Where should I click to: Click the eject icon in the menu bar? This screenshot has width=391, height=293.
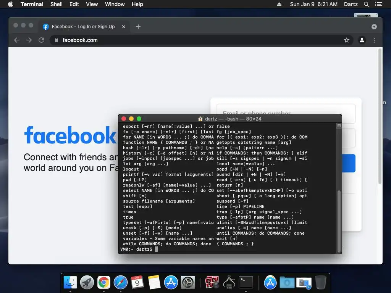pos(279,4)
